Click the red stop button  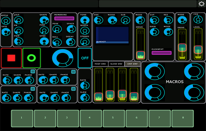point(11,58)
